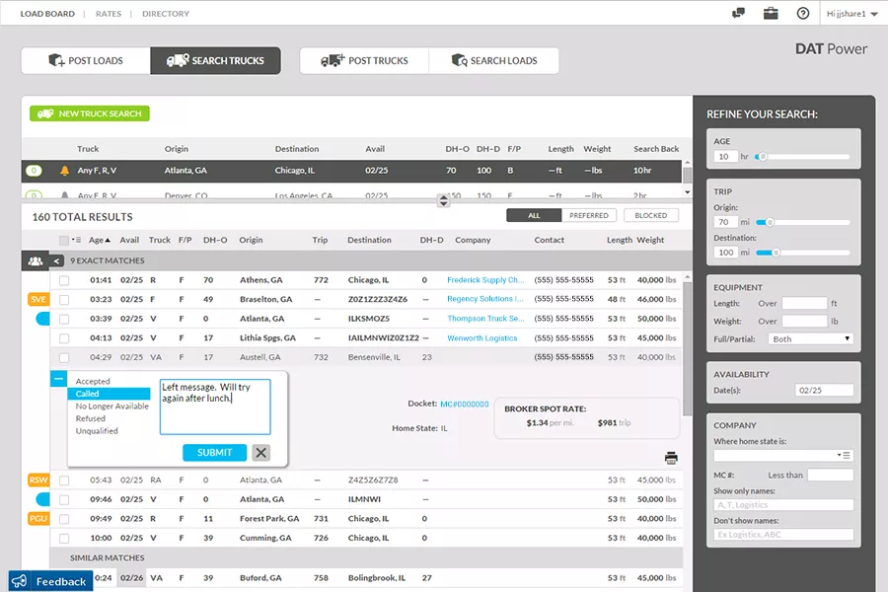Select checkbox on 03:39 Atlanta row
The width and height of the screenshot is (888, 592).
(x=64, y=319)
